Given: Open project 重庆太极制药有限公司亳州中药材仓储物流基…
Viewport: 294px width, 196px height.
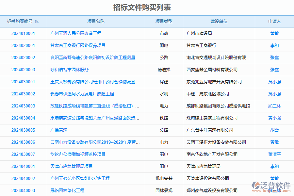Looking at the screenshot, I should tap(95, 82).
